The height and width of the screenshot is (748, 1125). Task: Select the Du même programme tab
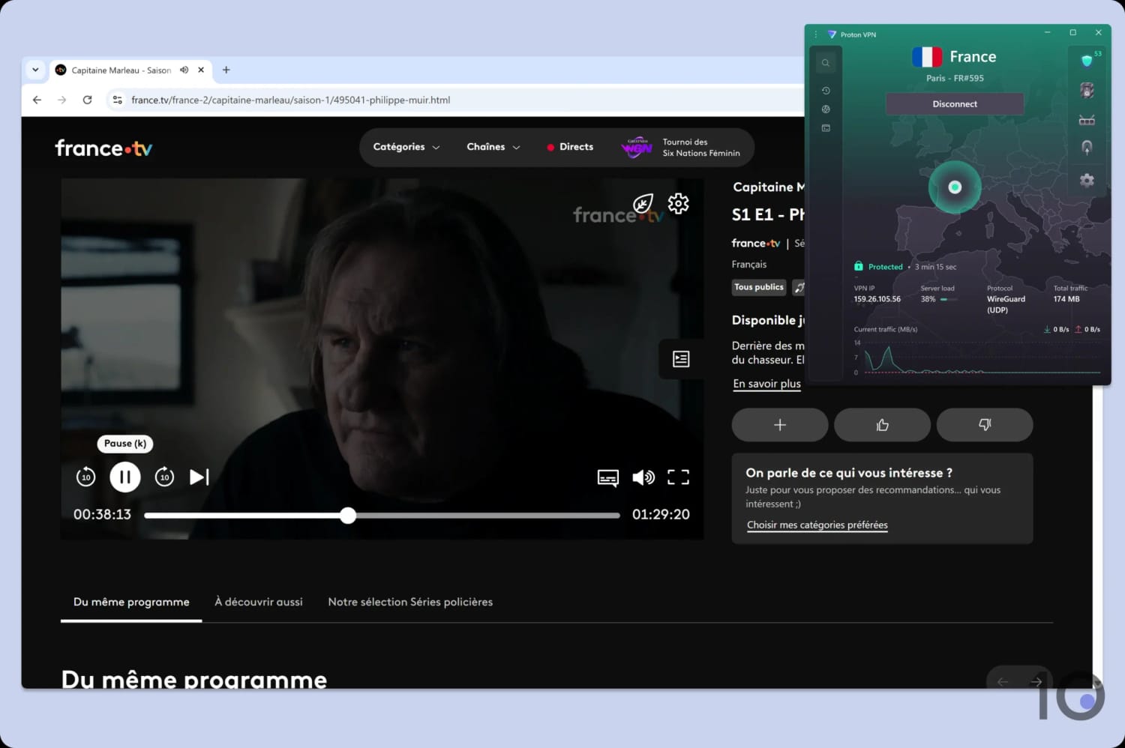[131, 602]
